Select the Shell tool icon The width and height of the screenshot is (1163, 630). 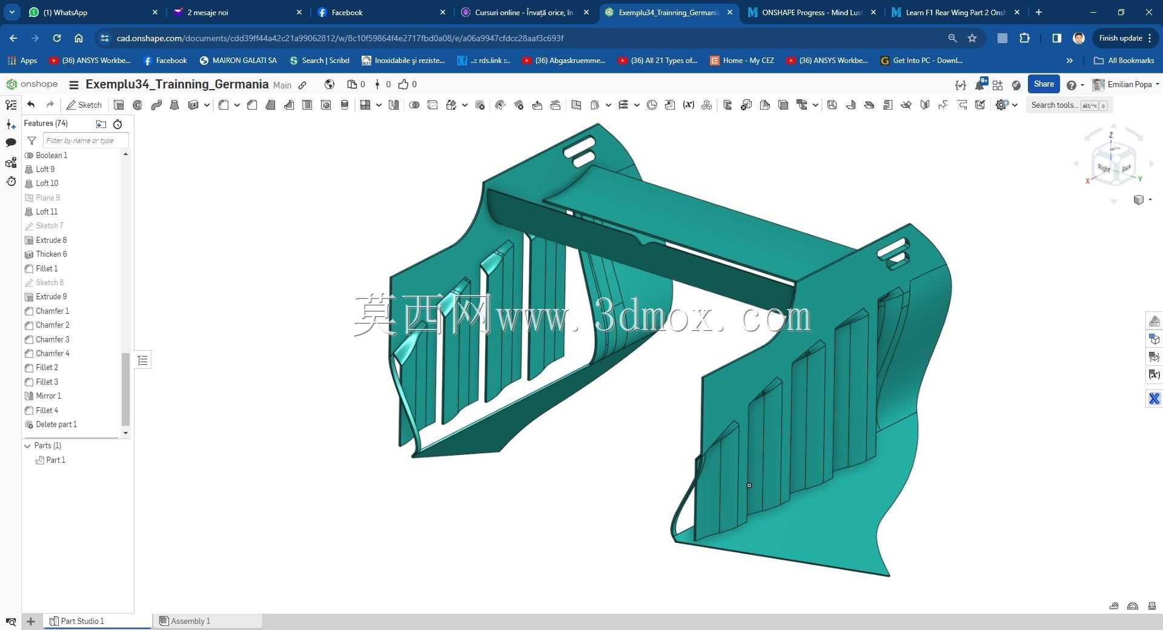tap(307, 105)
